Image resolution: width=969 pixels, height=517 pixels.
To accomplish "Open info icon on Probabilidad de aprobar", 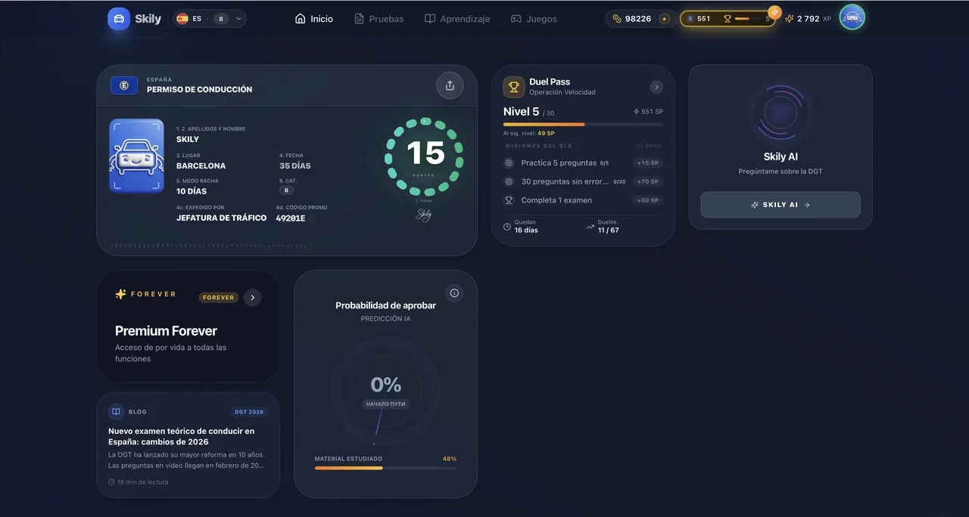I will [454, 293].
